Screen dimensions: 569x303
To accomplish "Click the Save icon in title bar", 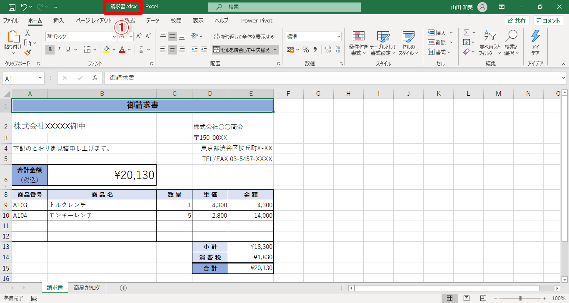I will tap(12, 7).
